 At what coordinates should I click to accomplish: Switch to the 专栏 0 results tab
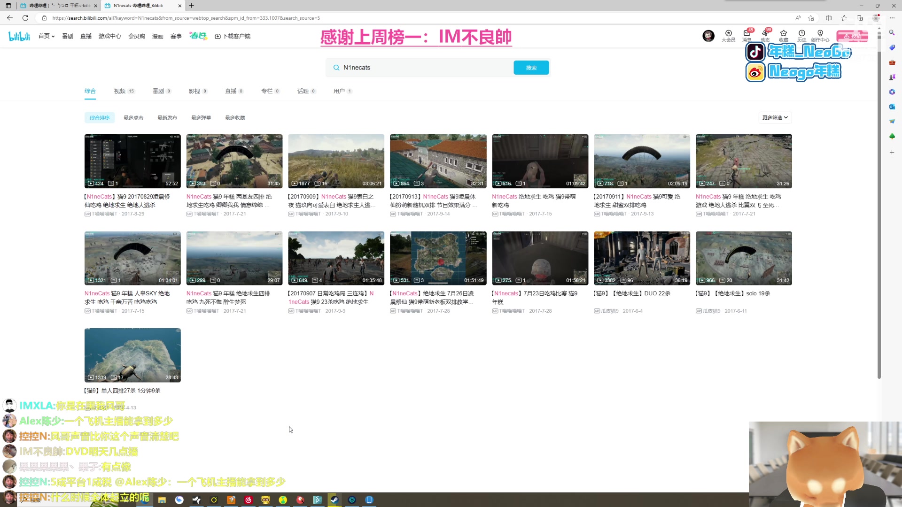coord(271,91)
